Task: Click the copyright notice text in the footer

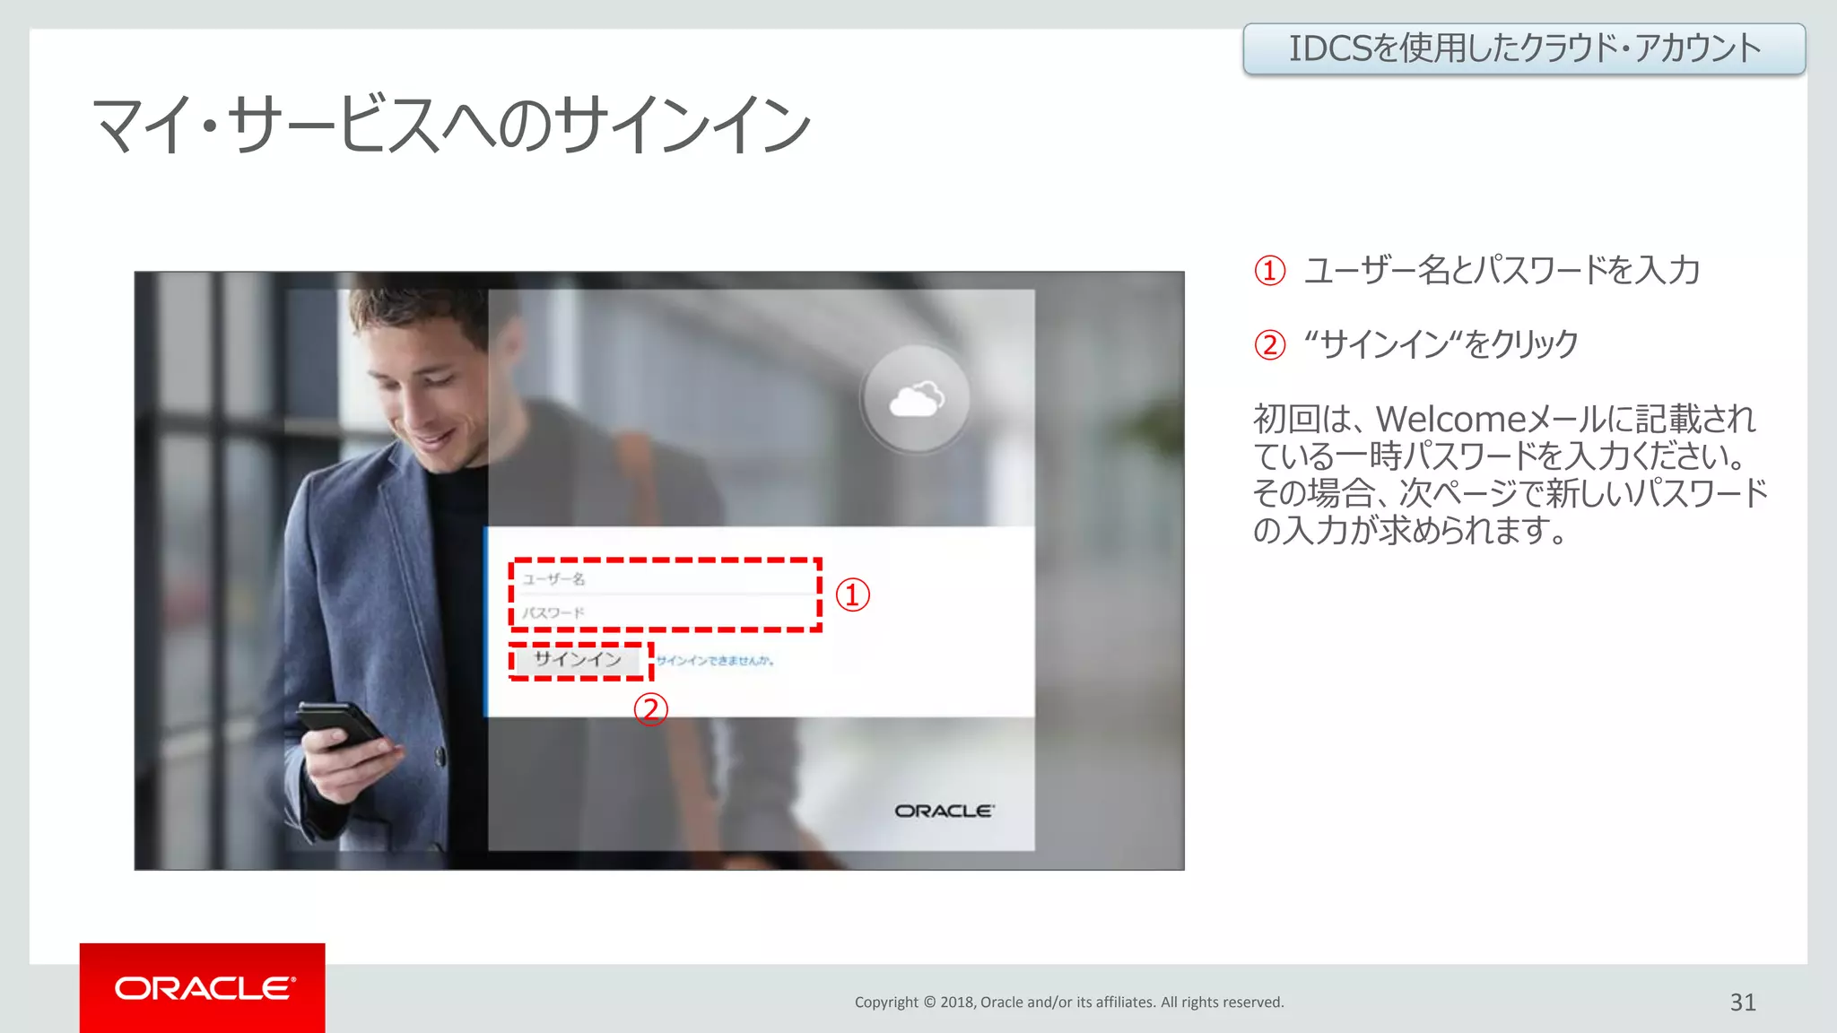Action: point(1069,1003)
